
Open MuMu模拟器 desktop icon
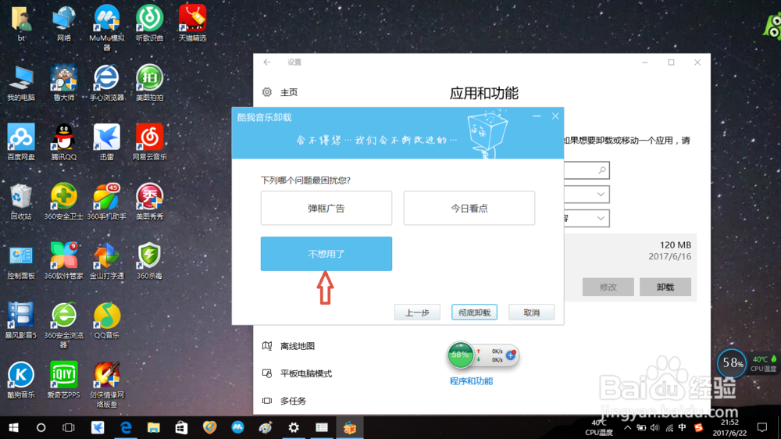106,27
